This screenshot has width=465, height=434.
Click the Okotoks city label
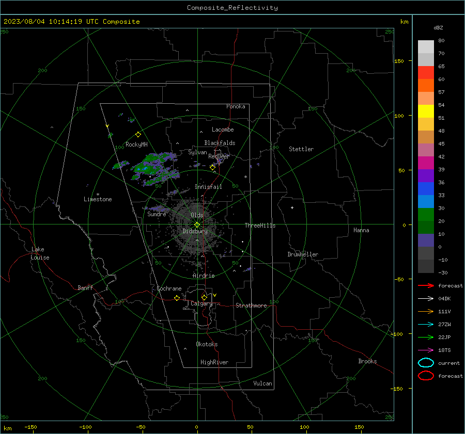coord(207,344)
